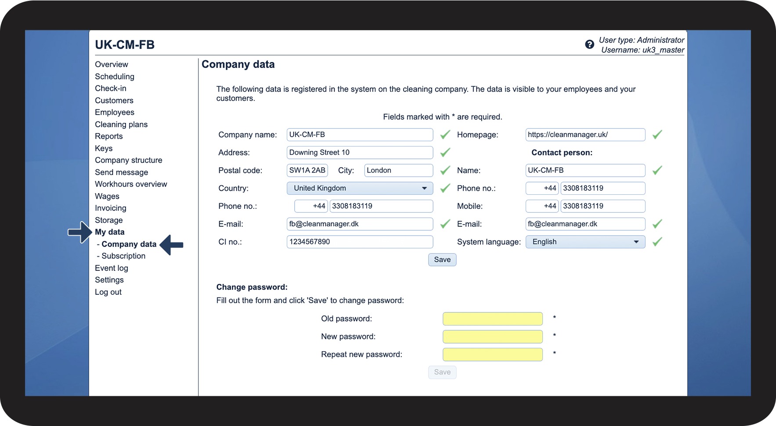
Task: Click green checkmark next to Company name
Action: [445, 135]
